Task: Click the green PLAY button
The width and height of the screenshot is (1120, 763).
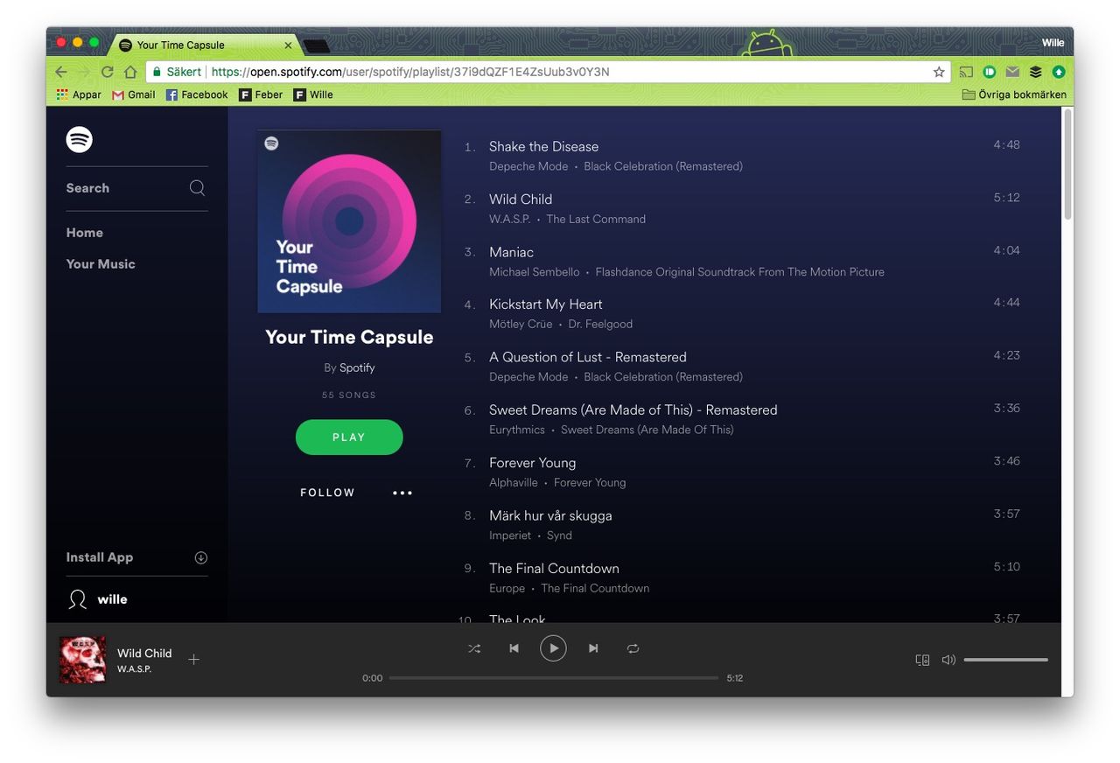Action: (349, 437)
